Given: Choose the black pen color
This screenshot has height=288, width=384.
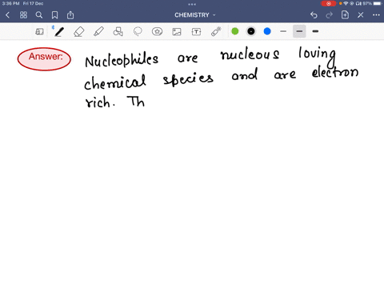Looking at the screenshot, I should click(251, 31).
